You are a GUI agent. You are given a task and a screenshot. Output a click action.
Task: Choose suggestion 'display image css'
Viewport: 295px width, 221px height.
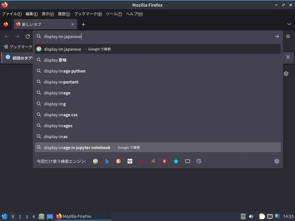(x=158, y=115)
